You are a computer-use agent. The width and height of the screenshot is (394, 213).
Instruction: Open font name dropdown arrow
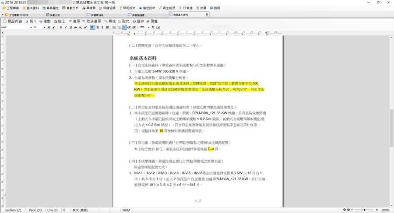(x=31, y=28)
